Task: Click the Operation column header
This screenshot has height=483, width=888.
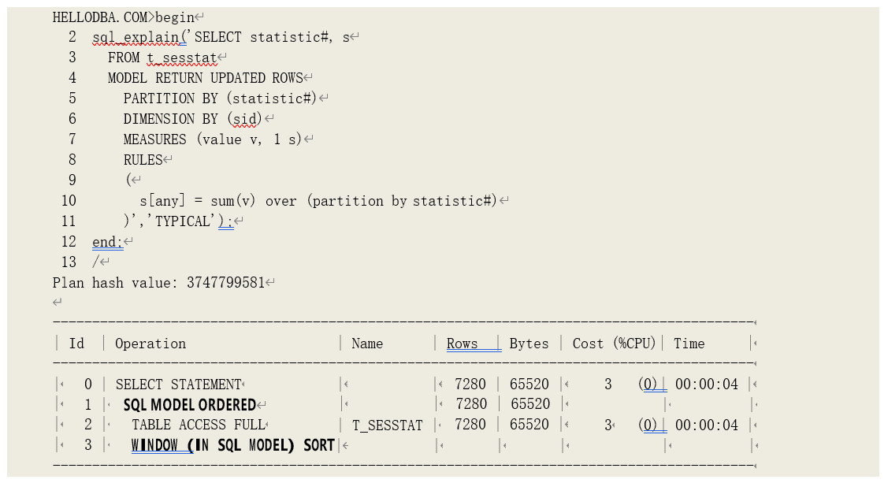Action: pyautogui.click(x=150, y=344)
